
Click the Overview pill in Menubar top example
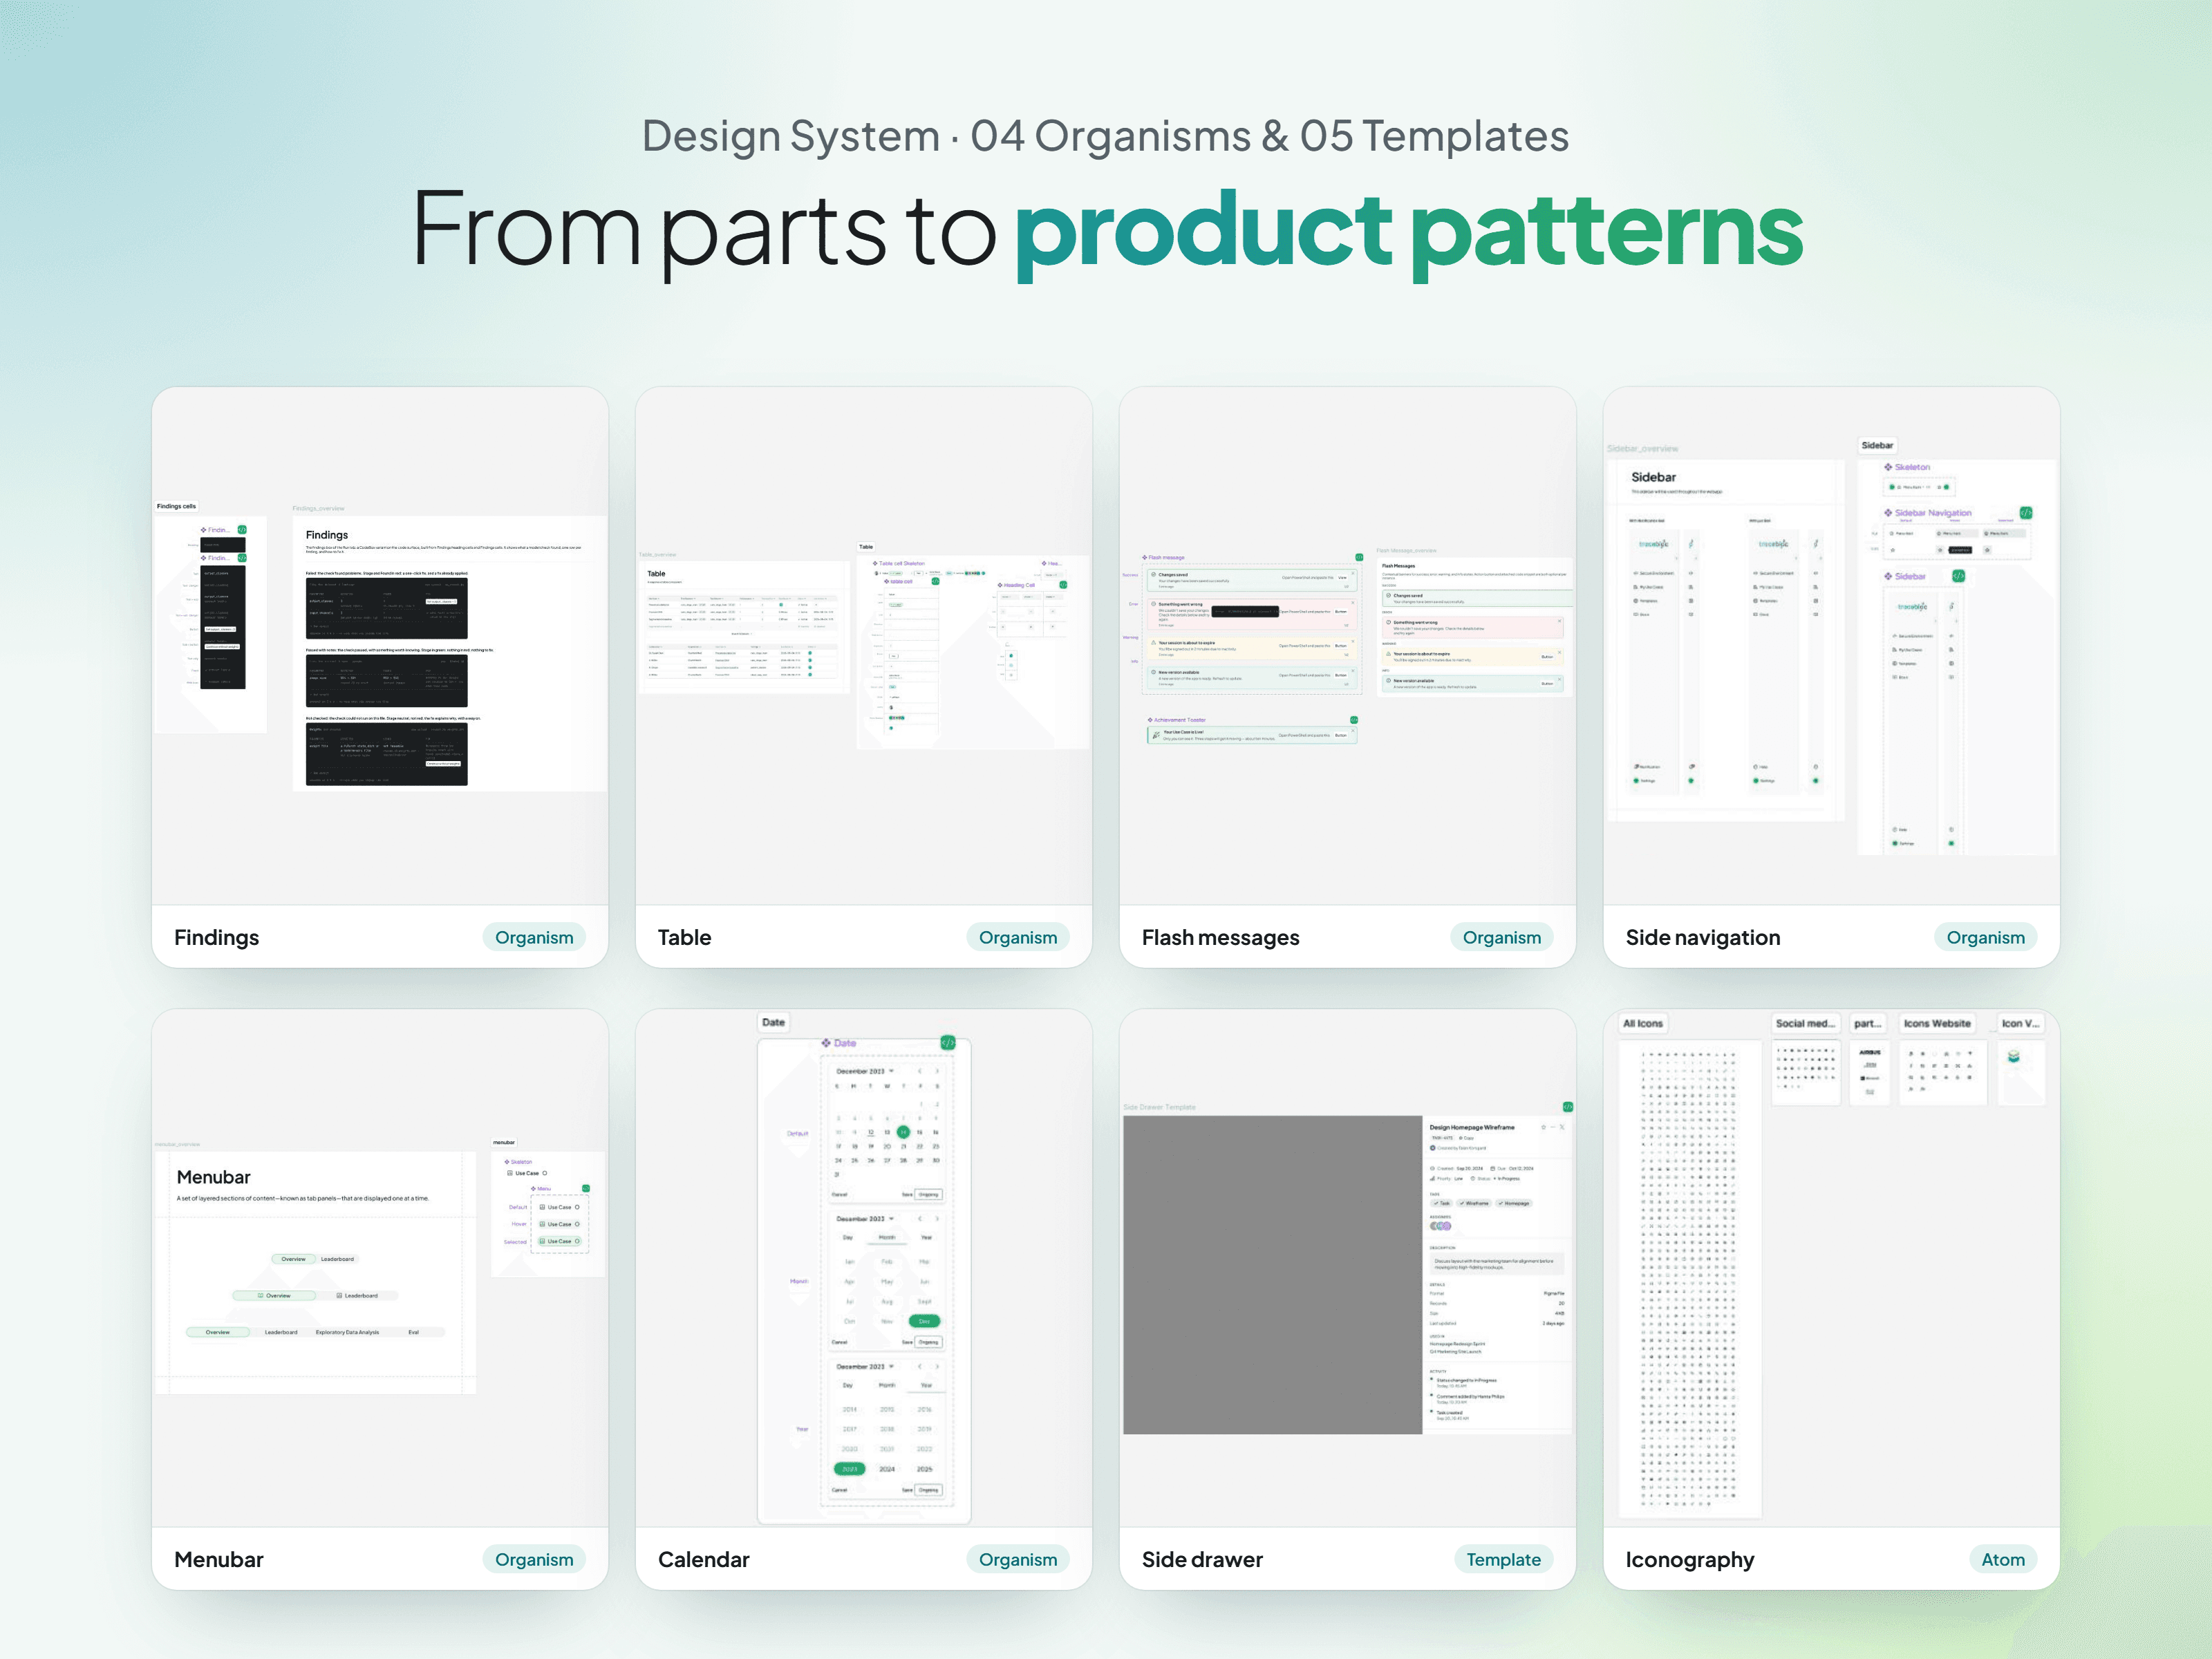coord(293,1259)
